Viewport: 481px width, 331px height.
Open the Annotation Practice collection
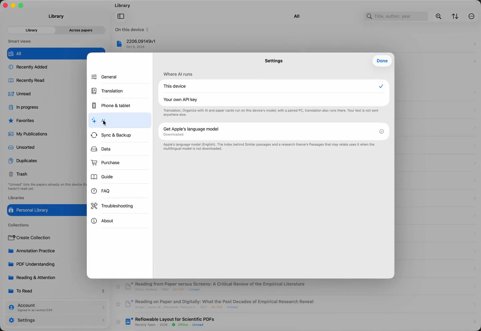coord(56,251)
